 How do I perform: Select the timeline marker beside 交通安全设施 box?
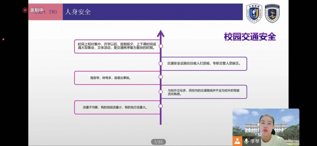pos(161,64)
